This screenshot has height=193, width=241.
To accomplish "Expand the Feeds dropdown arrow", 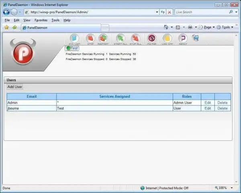I will [184, 27].
